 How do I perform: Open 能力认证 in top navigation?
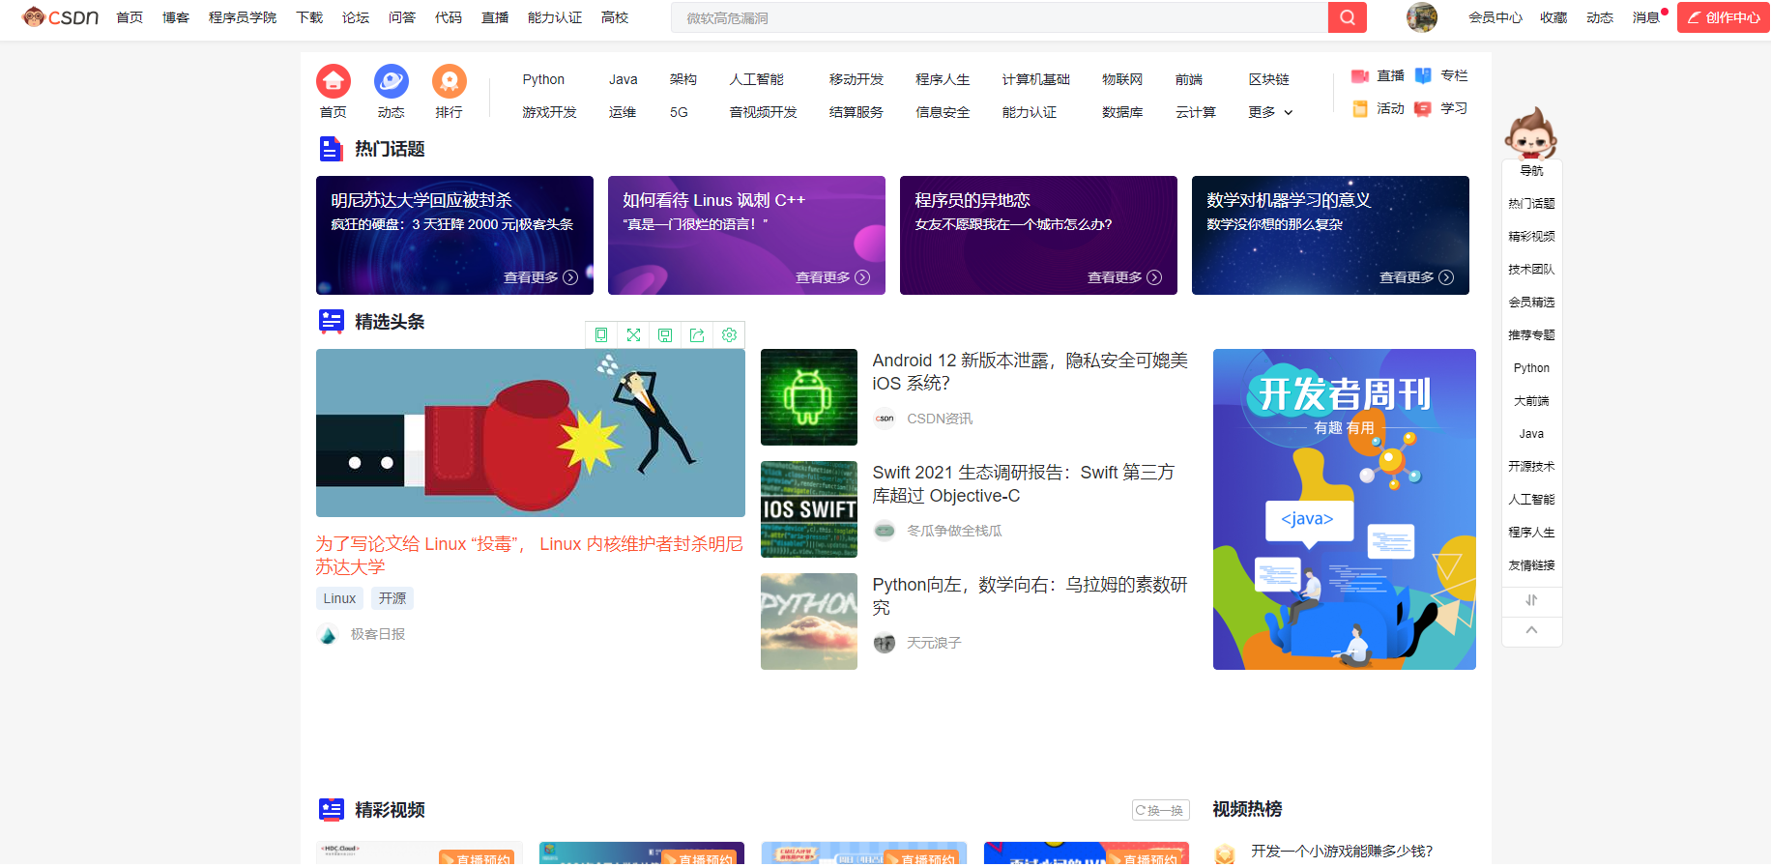click(555, 17)
